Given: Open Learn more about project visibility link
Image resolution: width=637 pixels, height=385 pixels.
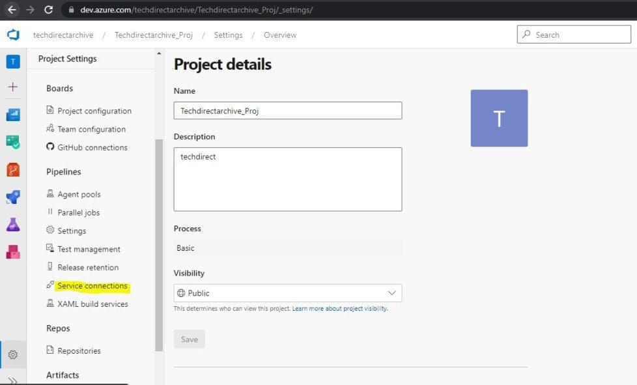Looking at the screenshot, I should (339, 309).
